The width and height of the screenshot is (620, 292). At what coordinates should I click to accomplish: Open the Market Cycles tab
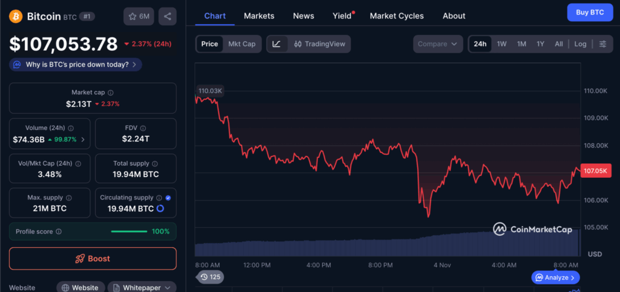tap(397, 16)
